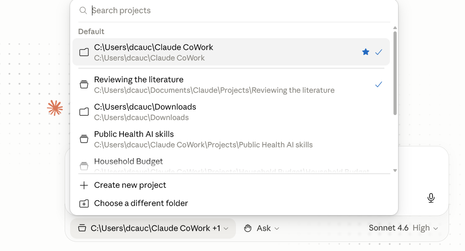Select C:\Users\dcauc\Downloads from the list
This screenshot has width=465, height=251.
[x=231, y=112]
